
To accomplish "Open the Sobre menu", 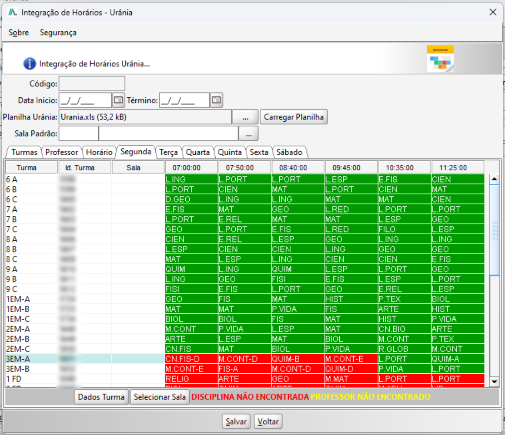I will [19, 33].
